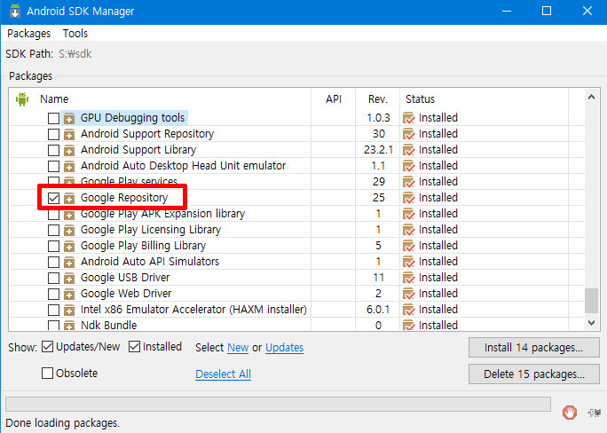
Task: Click the Intel x86 Emulator Accelerator package icon
Action: coord(69,311)
